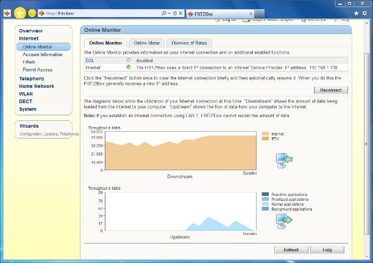Open the System sidebar section
This screenshot has height=263, width=373.
(27, 109)
